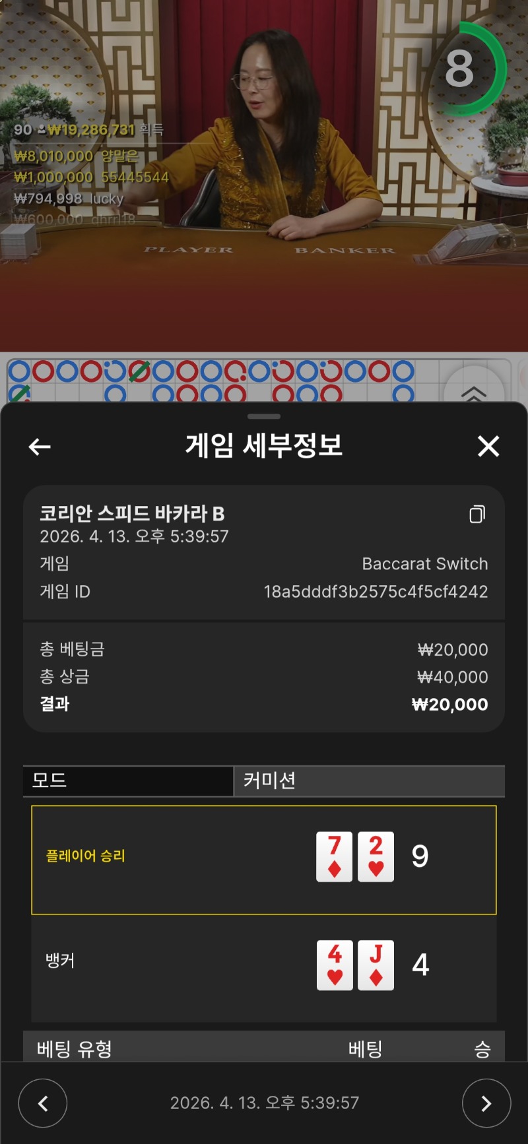The image size is (528, 1144).
Task: Tap the panel drag handle bar
Action: pos(264,416)
